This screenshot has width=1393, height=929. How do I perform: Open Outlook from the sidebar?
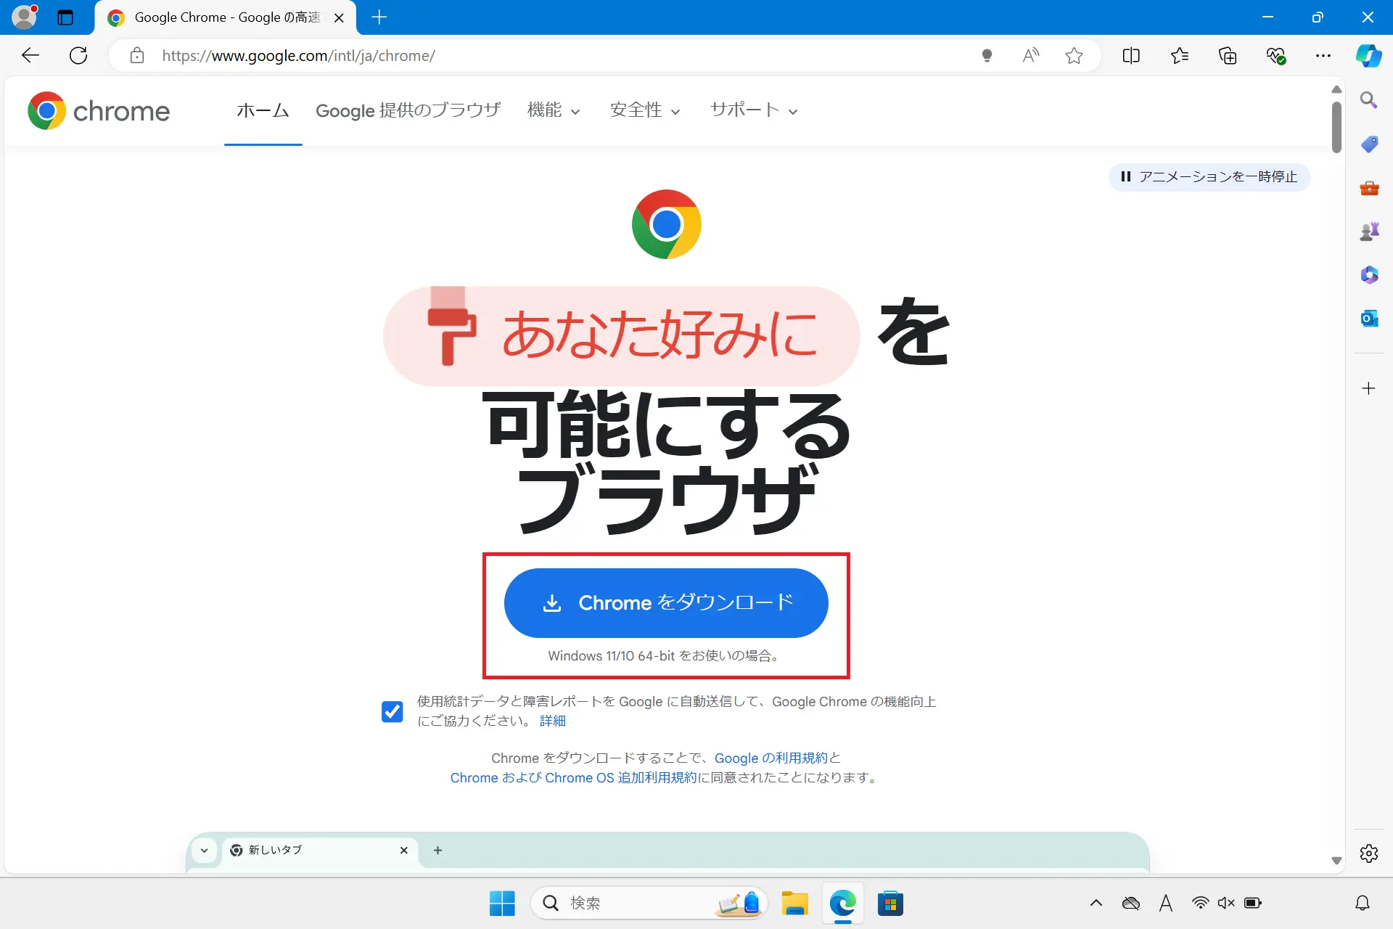click(x=1369, y=318)
